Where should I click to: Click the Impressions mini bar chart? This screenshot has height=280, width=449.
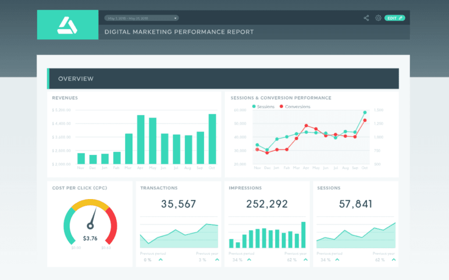267,235
